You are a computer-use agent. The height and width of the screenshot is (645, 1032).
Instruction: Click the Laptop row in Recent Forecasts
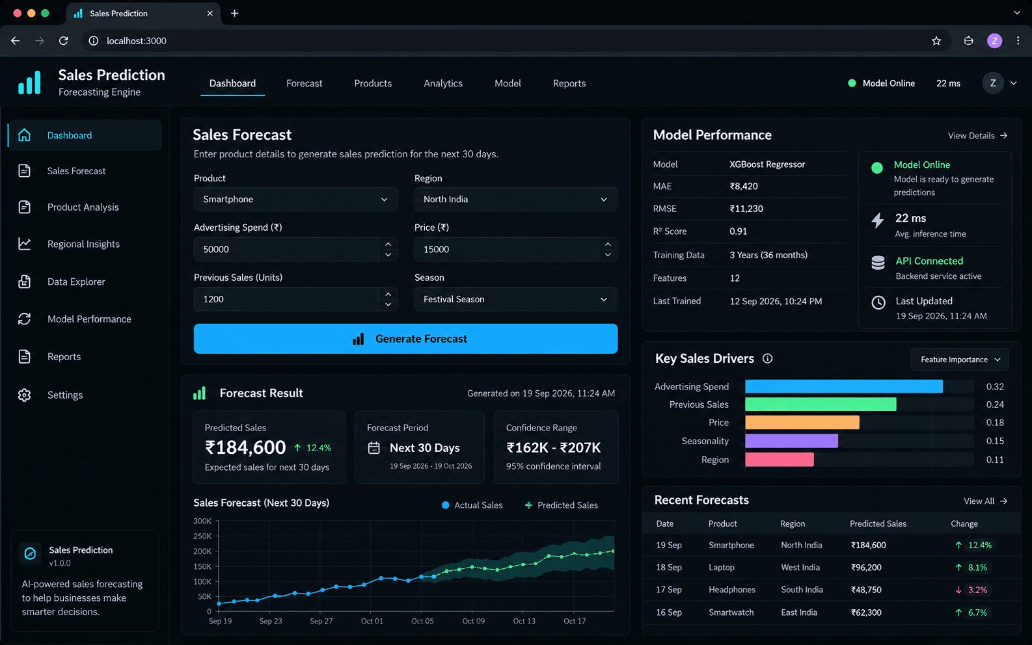point(831,568)
